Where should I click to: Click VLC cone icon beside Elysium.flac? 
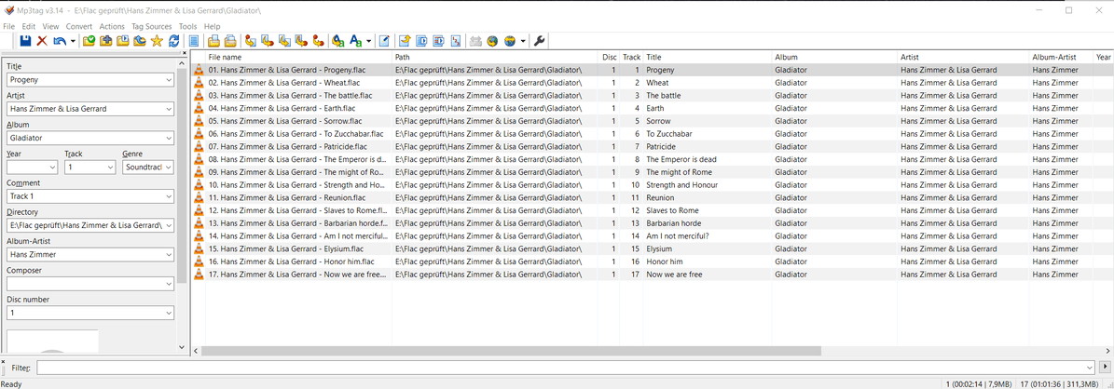[x=199, y=249]
